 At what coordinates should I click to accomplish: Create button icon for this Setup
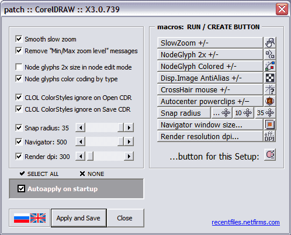pos(270,155)
